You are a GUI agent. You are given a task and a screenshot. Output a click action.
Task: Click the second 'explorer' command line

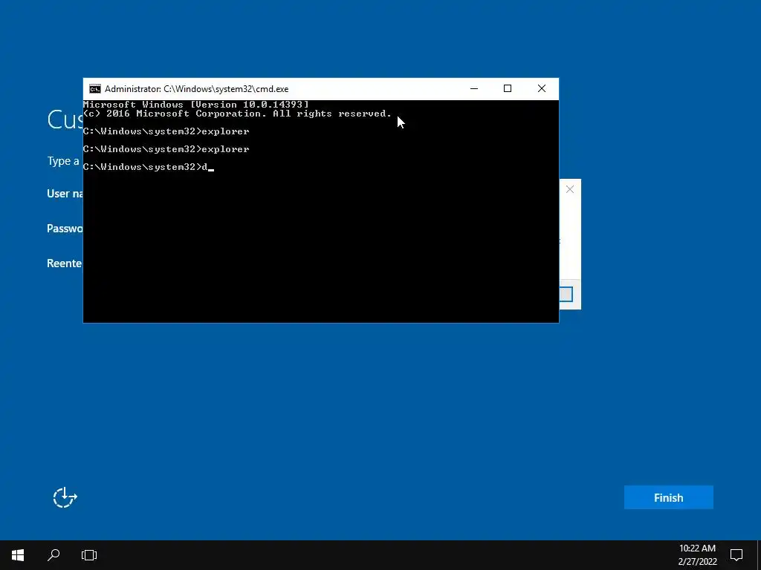(x=166, y=149)
